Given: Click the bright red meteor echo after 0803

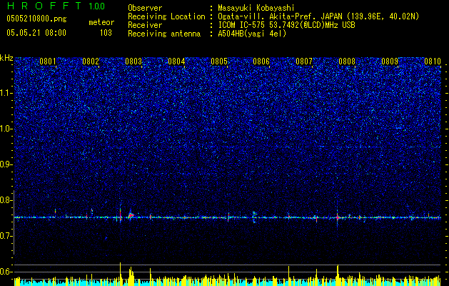Looking at the screenshot, I should click(x=131, y=215).
